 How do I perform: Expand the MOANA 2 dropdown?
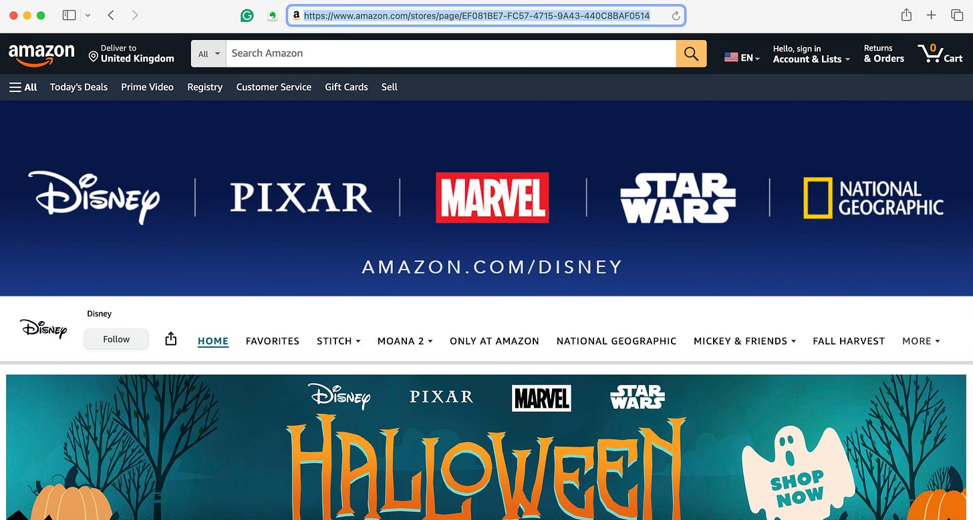[x=405, y=341]
